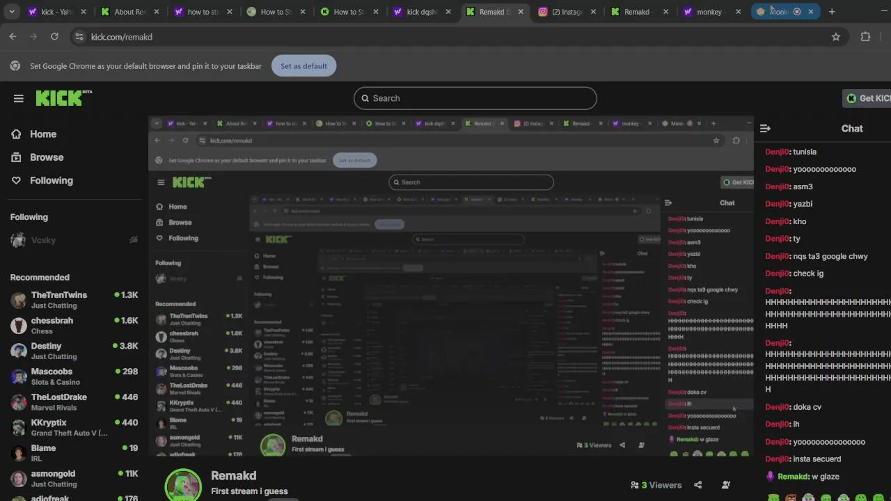Close the 'About Re' tab
891x501 pixels.
[156, 12]
